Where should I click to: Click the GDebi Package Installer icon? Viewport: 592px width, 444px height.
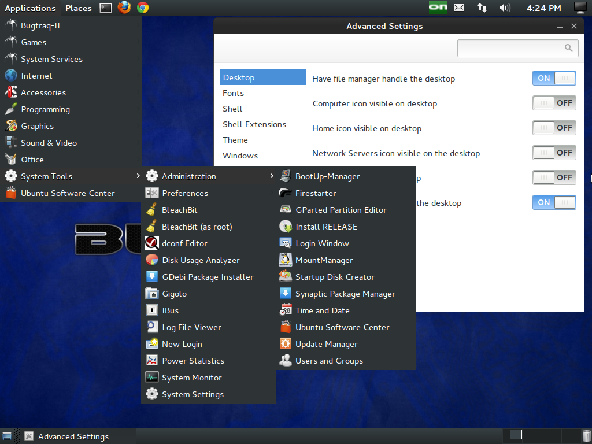coord(152,277)
